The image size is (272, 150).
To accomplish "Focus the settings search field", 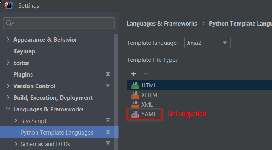I will point(59,23).
